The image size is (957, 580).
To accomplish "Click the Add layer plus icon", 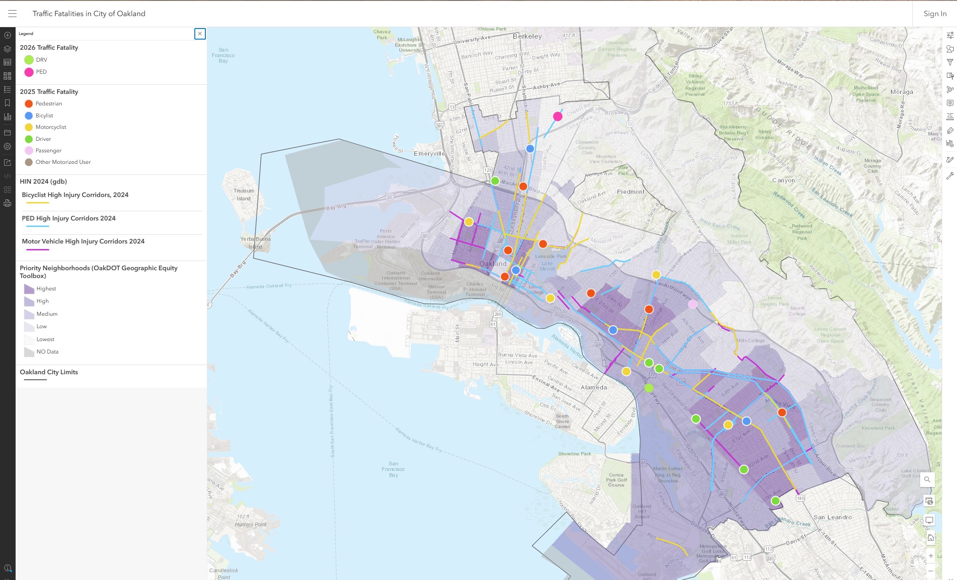I will pos(7,35).
